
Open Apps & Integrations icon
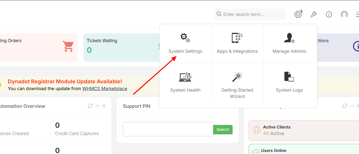point(237,38)
